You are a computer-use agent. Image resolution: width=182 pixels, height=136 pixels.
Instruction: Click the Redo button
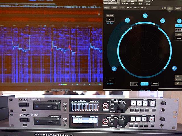122,8
